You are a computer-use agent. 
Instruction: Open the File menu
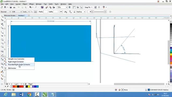(2, 4)
